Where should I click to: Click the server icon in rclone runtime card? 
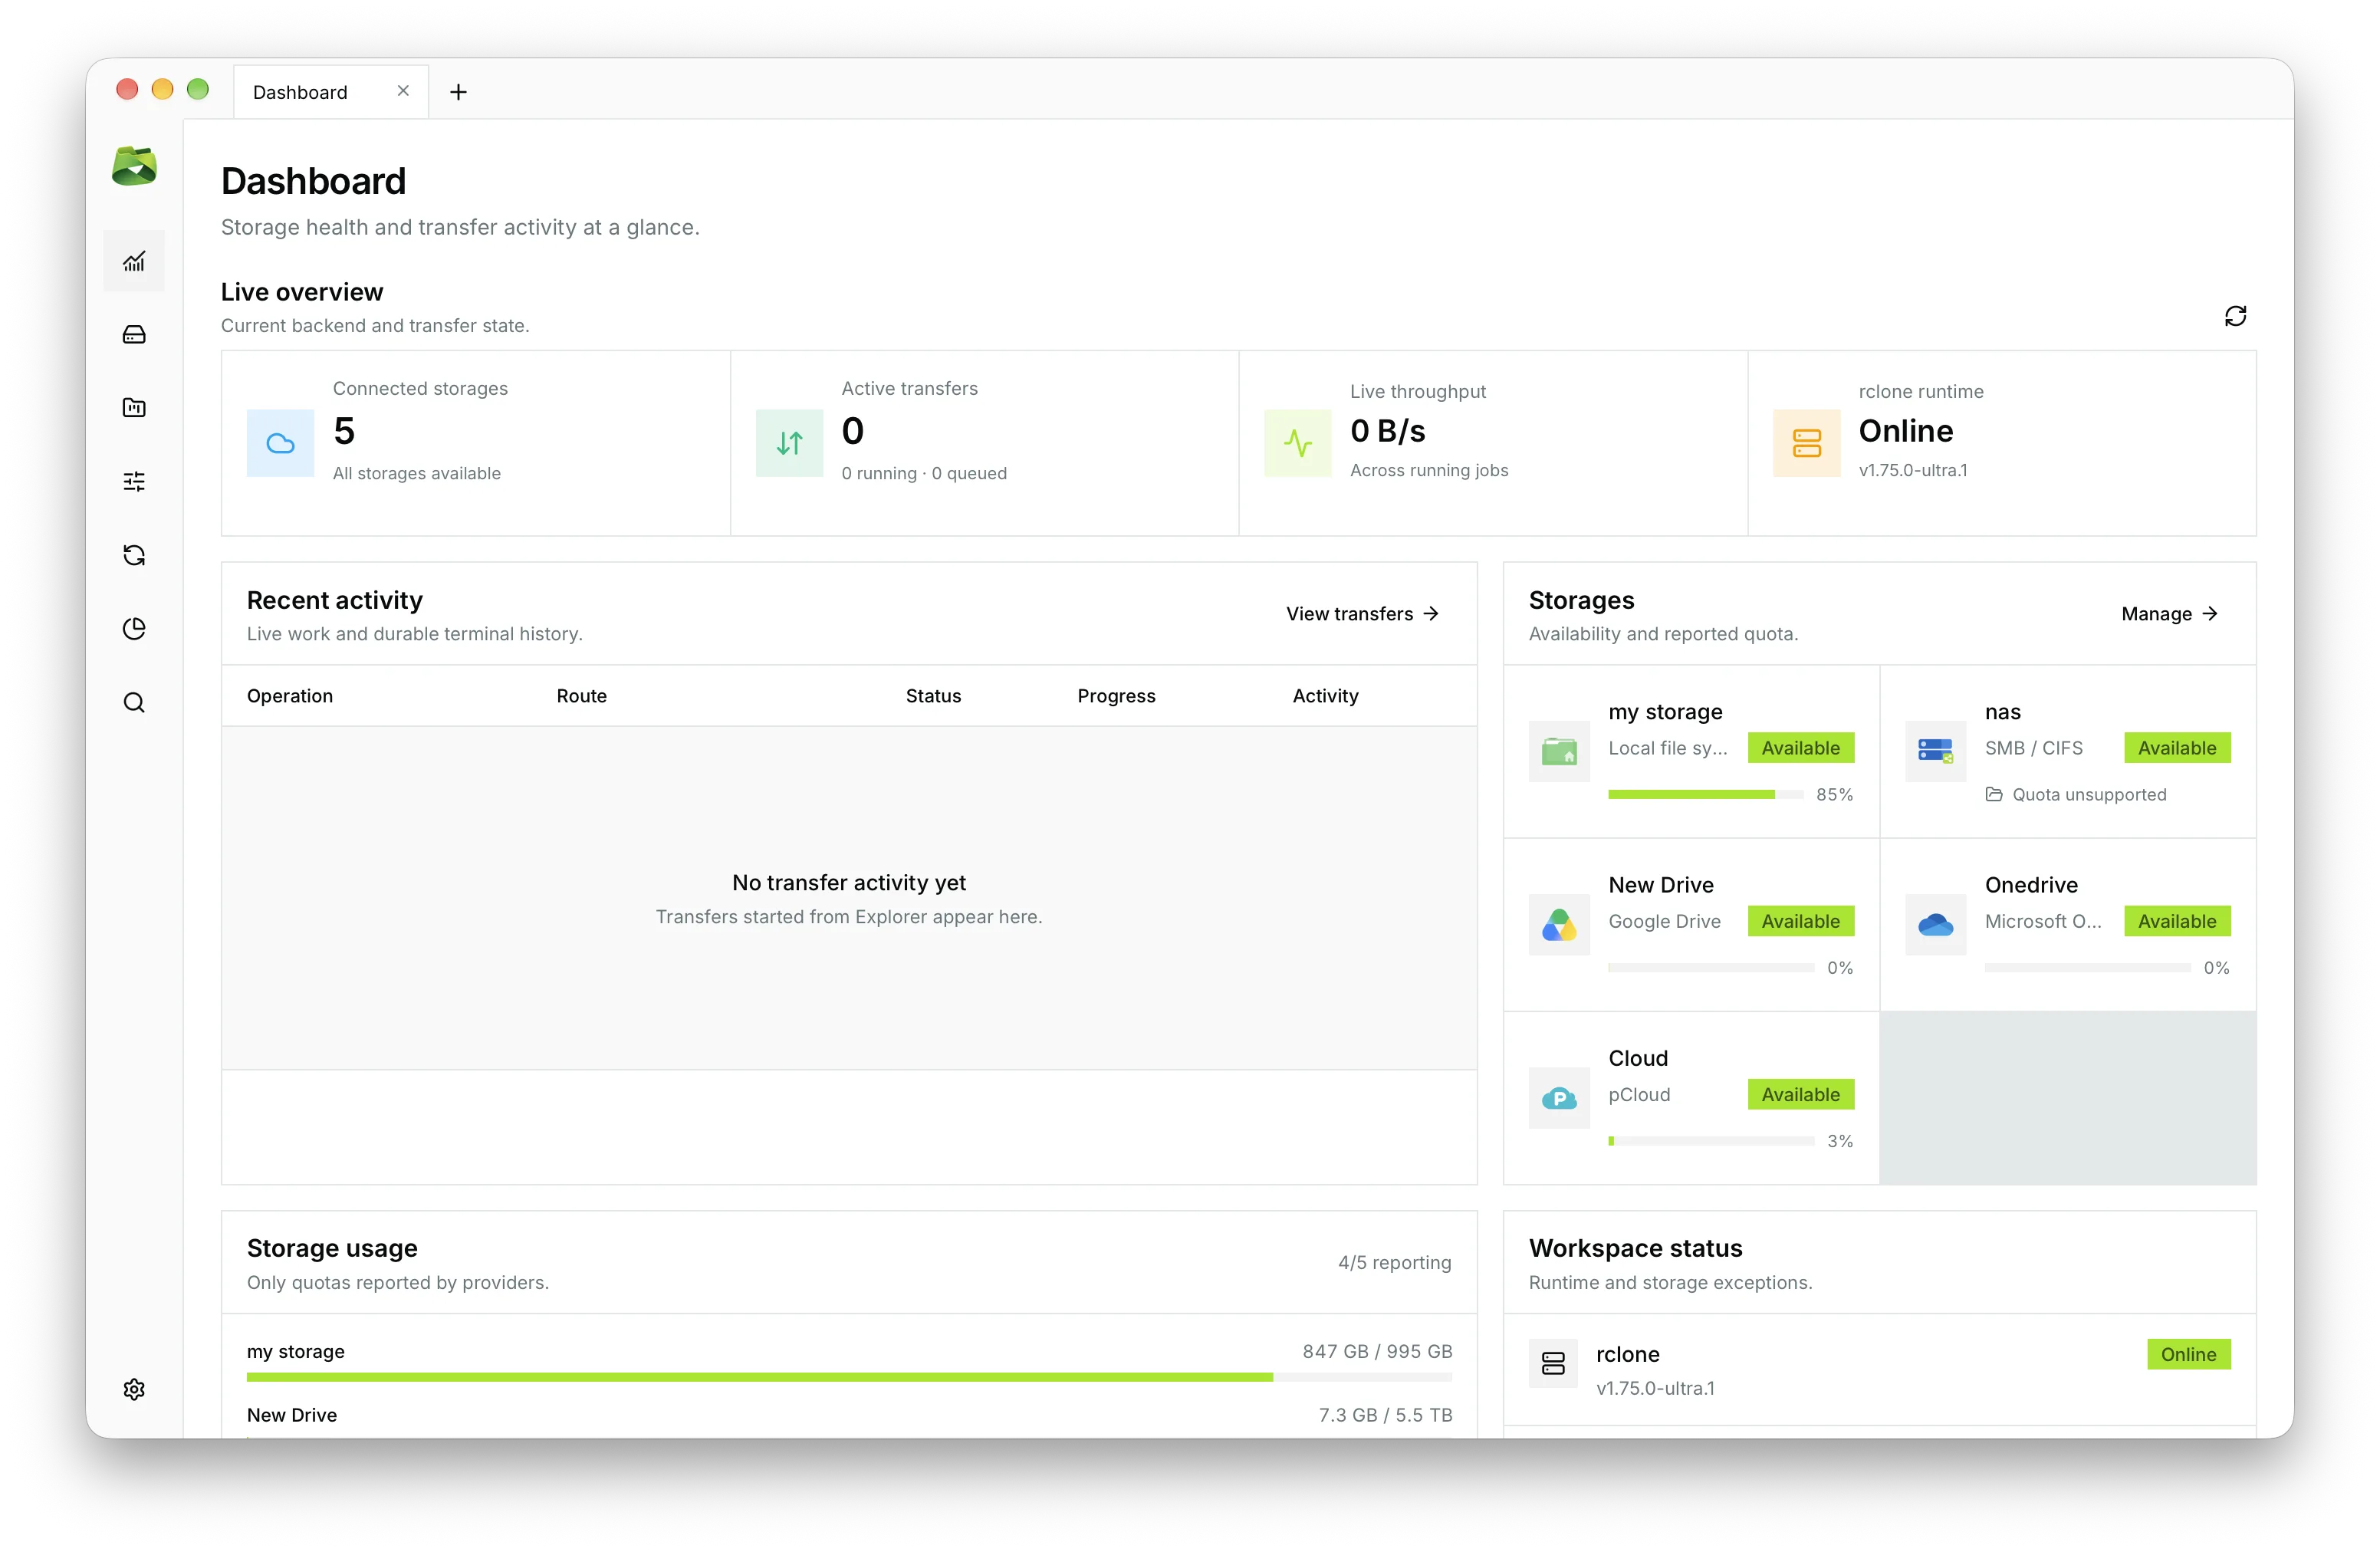point(1806,443)
